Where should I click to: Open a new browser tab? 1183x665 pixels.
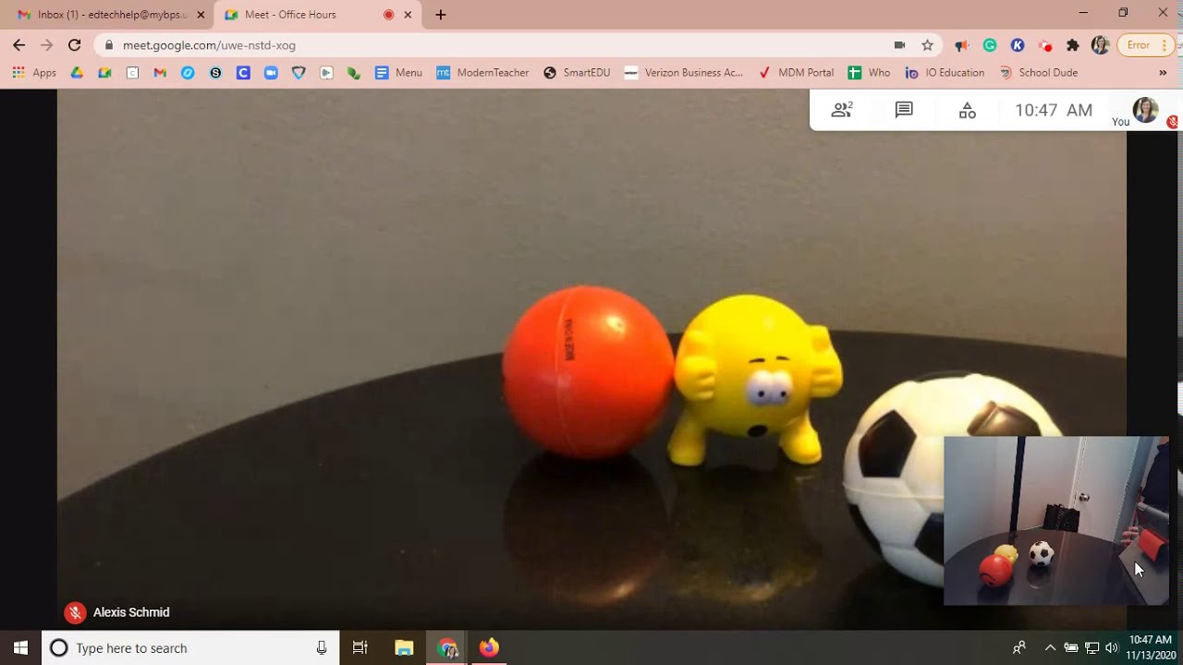(x=441, y=15)
